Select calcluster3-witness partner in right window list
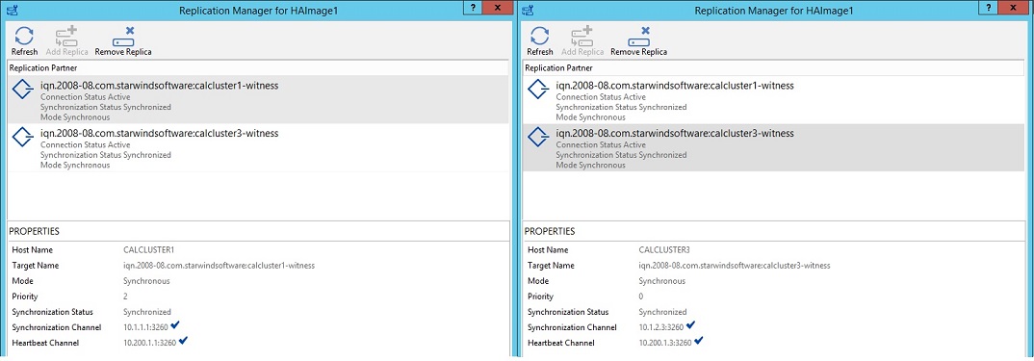The image size is (1034, 361). [773, 148]
